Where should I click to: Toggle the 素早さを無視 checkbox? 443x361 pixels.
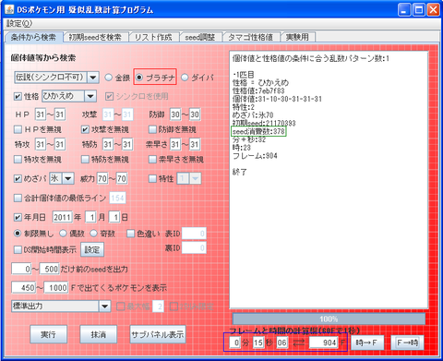point(152,160)
